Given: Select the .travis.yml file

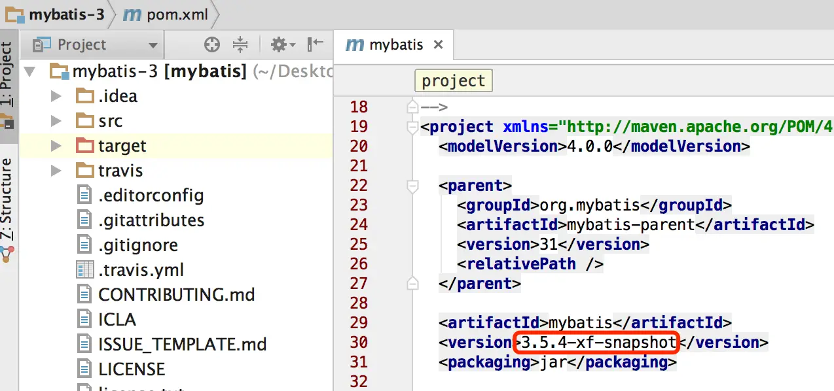Looking at the screenshot, I should 141,270.
